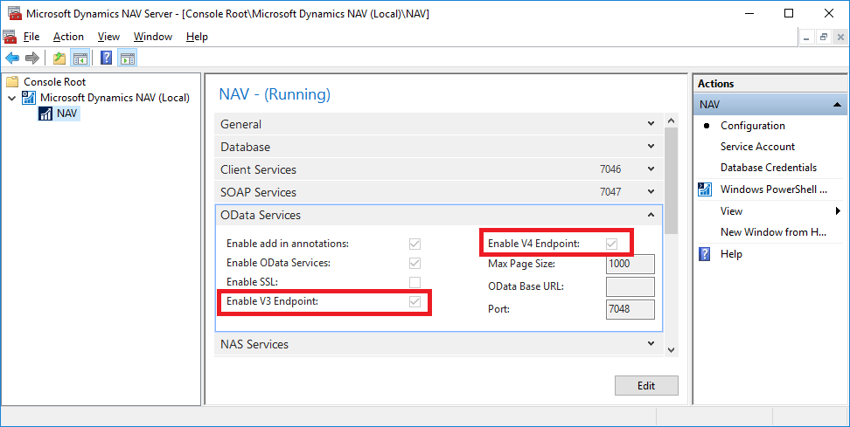Select the Console Root folder icon

[x=12, y=82]
